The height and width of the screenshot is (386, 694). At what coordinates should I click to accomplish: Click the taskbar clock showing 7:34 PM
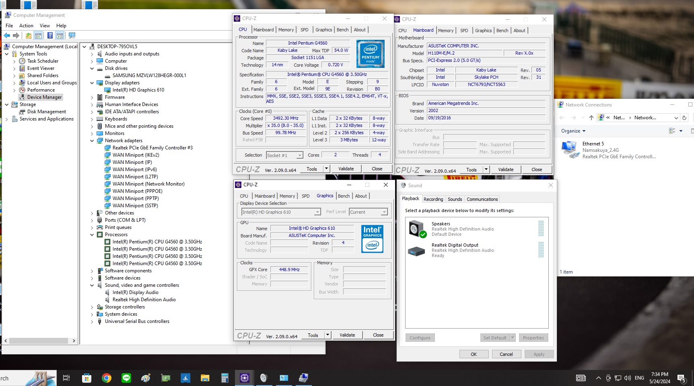[x=660, y=378]
